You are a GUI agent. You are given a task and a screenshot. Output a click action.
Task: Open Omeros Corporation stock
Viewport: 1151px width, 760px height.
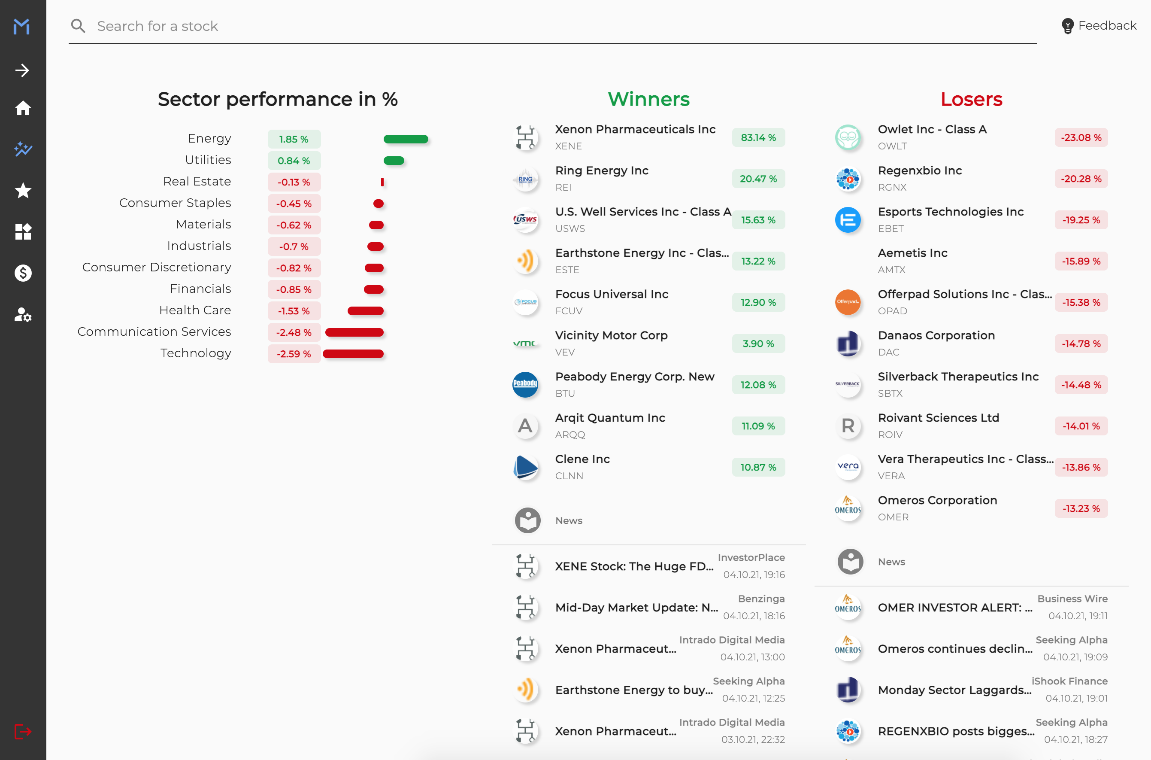[971, 508]
